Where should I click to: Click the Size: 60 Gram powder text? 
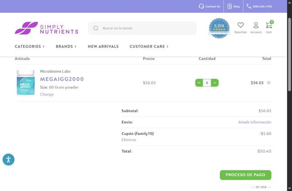[x=59, y=87]
